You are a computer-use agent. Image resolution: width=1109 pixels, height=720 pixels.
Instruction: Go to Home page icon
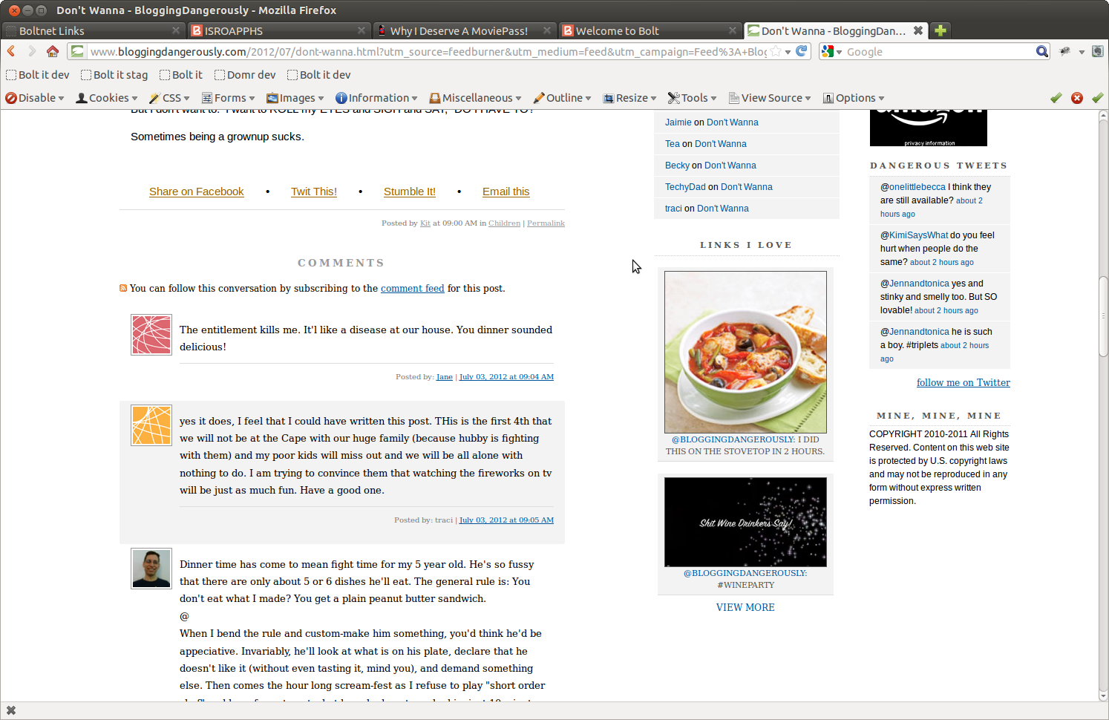(x=52, y=51)
